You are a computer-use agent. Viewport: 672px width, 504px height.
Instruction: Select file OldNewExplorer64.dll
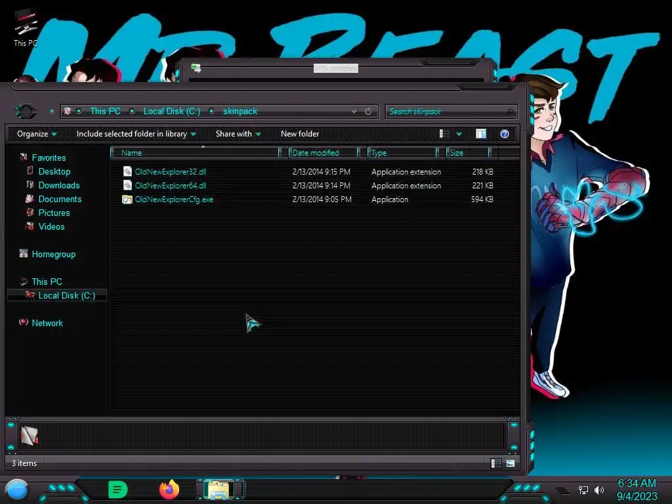(x=170, y=185)
